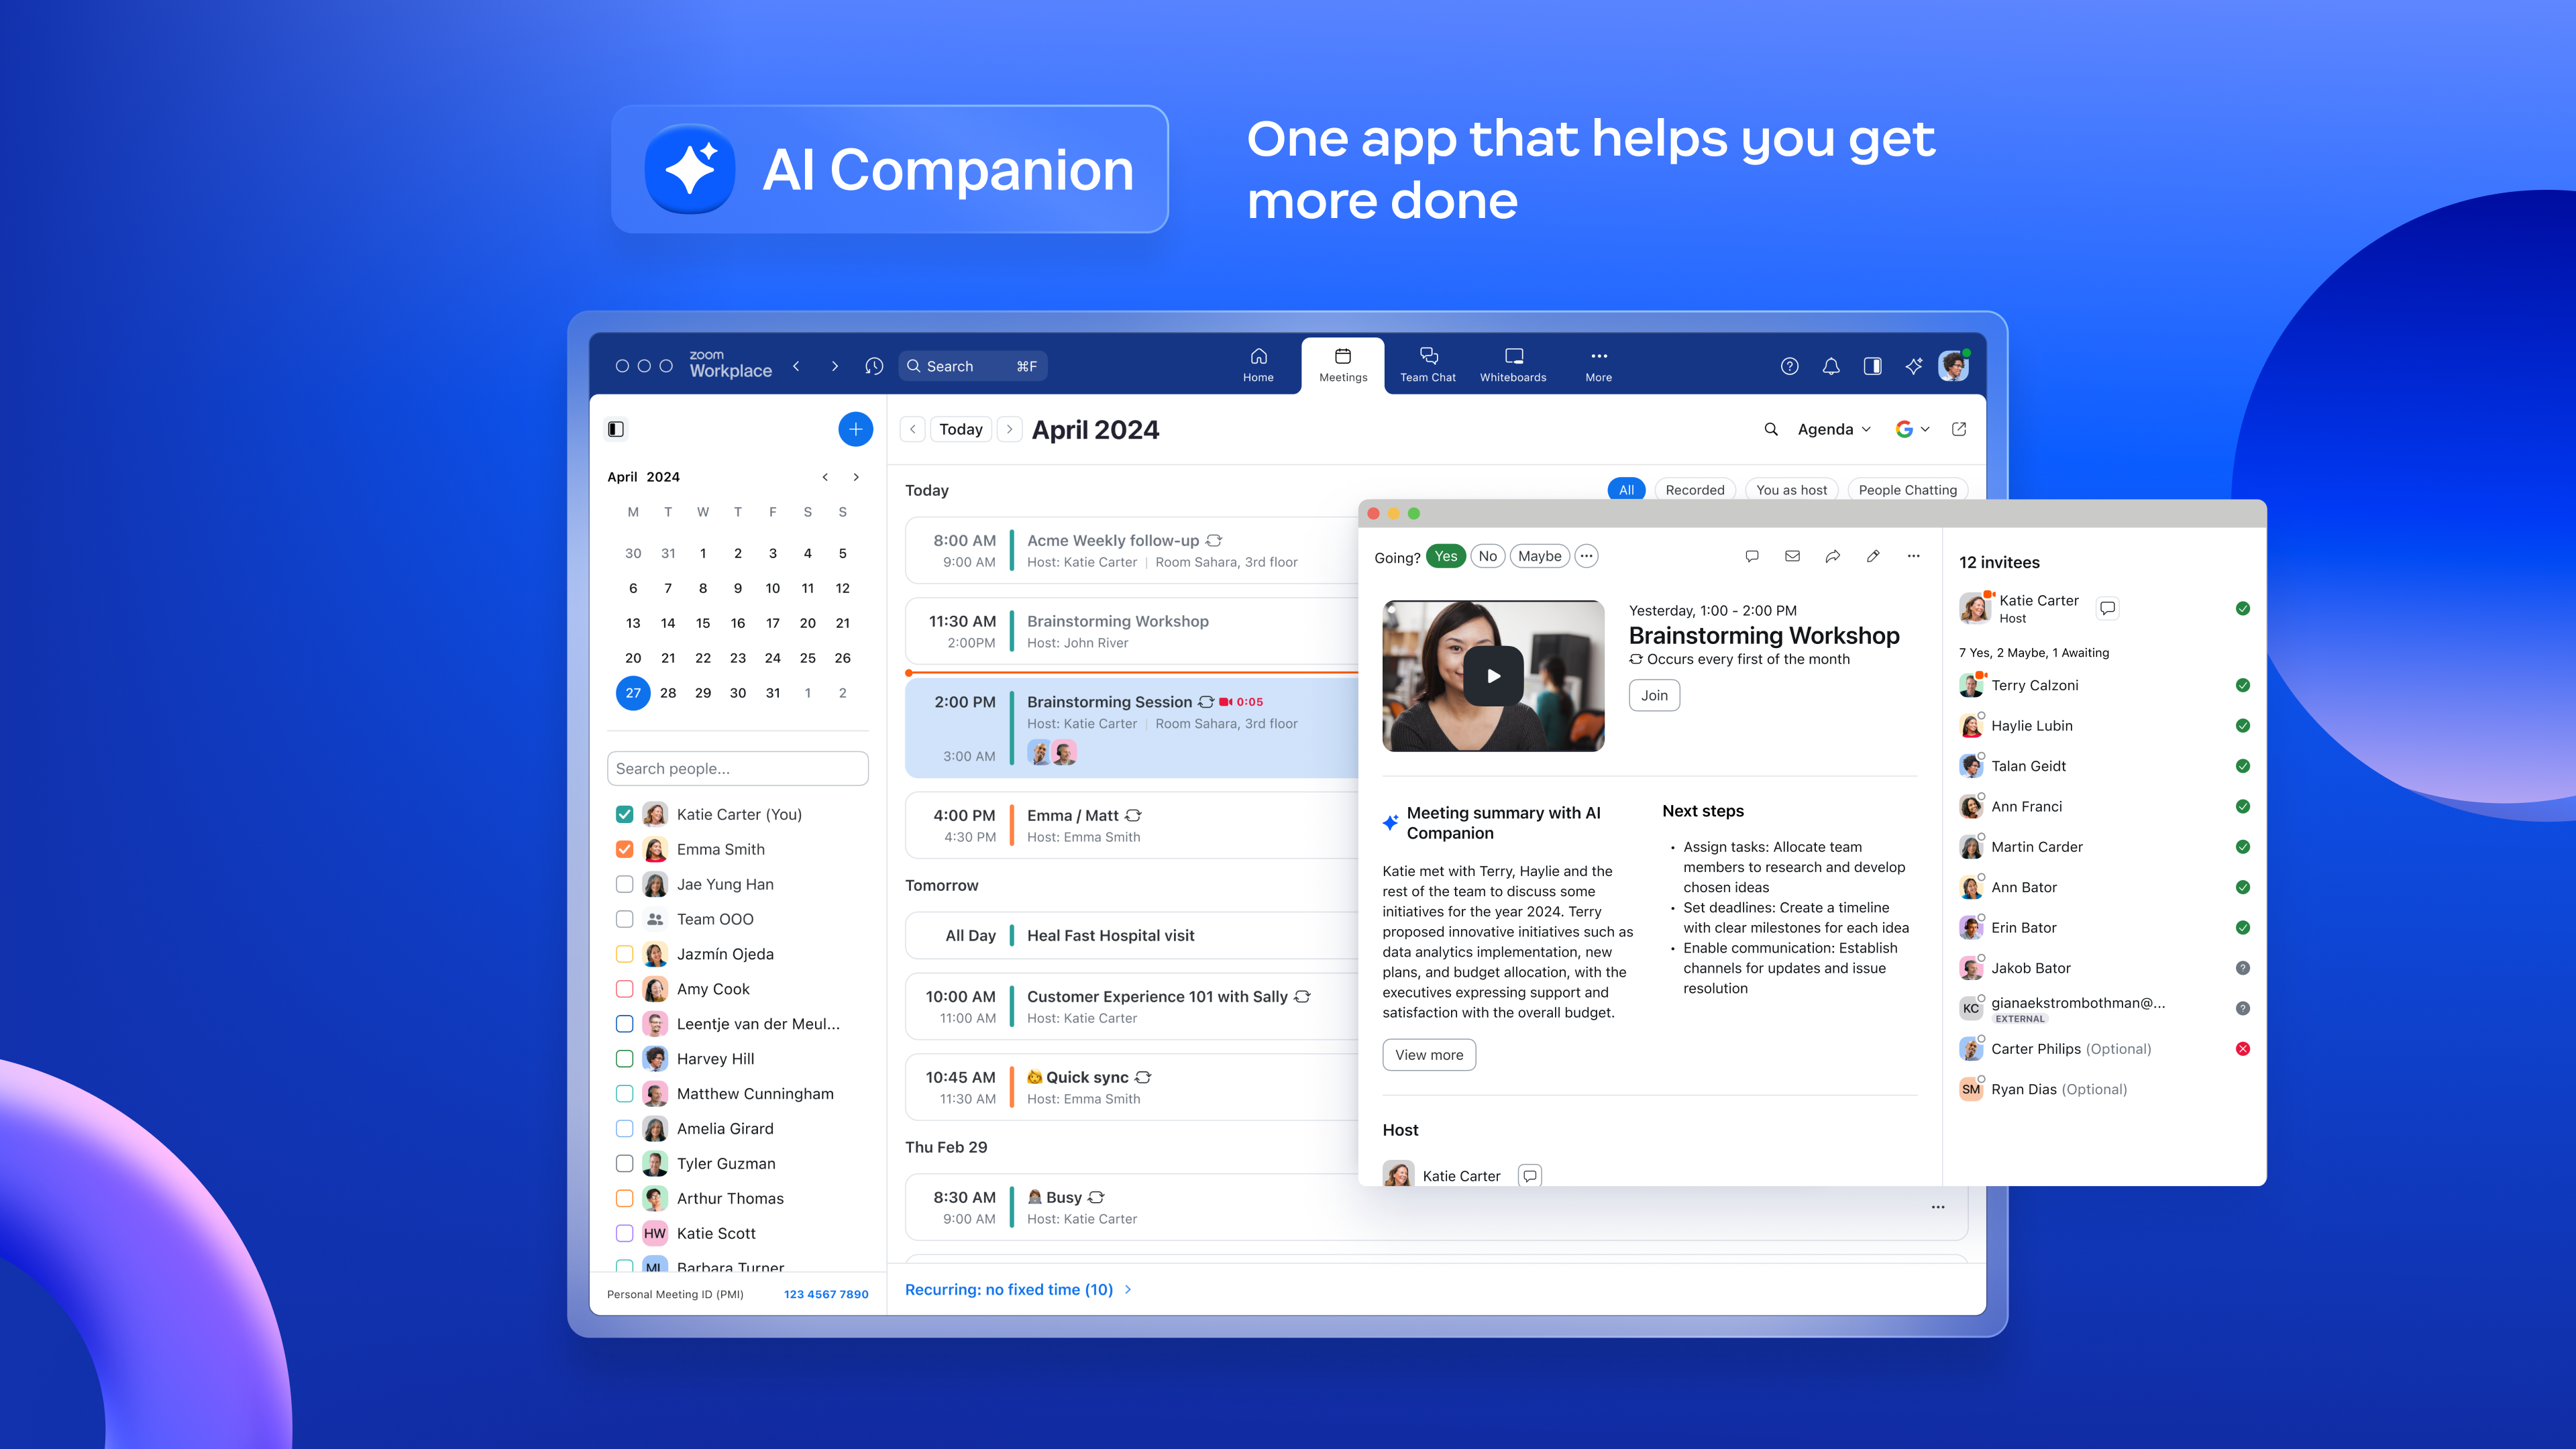2576x1449 pixels.
Task: Go to previous month with the mini calendar chevron
Action: (x=826, y=477)
